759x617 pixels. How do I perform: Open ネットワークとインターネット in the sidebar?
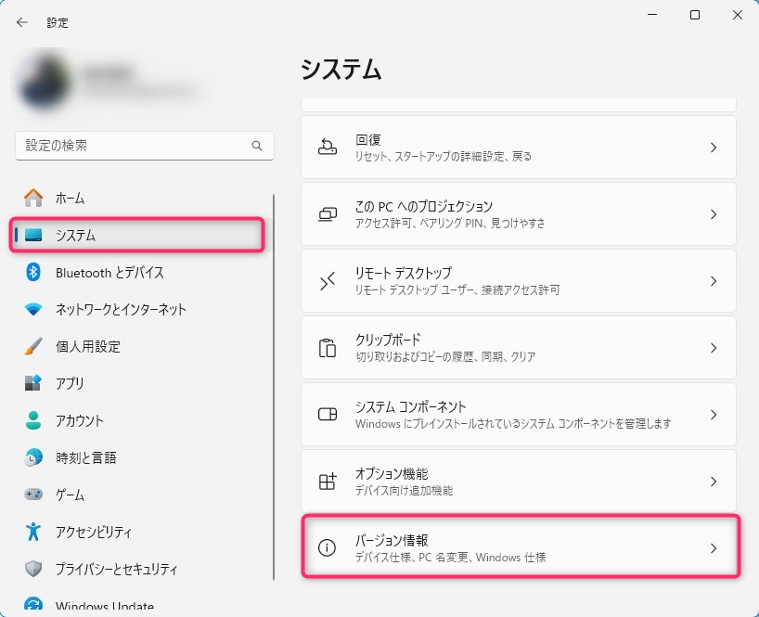[x=121, y=310]
